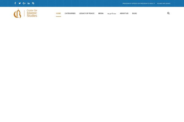Image resolution: width=184 pixels, height=122 pixels.
Task: Click the search magnifier icon
Action: click(168, 13)
